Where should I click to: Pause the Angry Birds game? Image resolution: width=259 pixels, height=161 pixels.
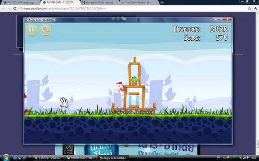(x=31, y=30)
